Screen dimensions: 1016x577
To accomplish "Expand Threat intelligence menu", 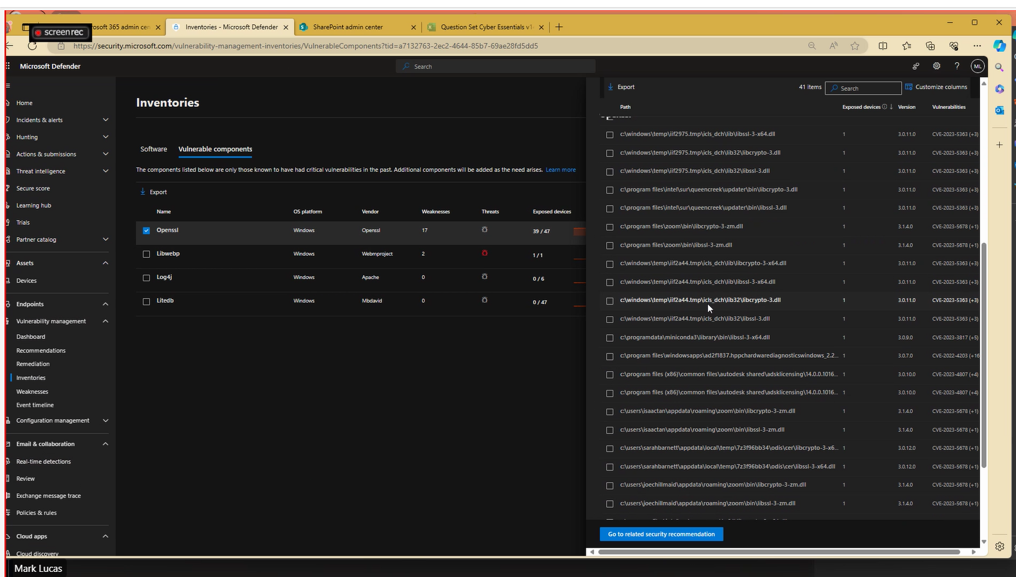I will coord(106,171).
